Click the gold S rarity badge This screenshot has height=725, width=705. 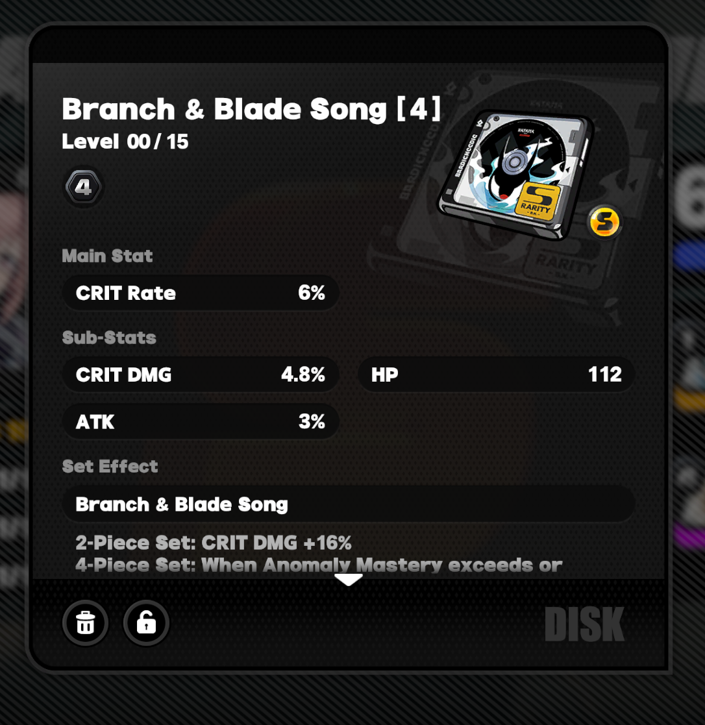coord(604,222)
